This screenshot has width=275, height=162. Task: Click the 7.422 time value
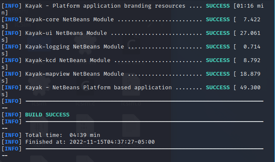(x=252, y=20)
